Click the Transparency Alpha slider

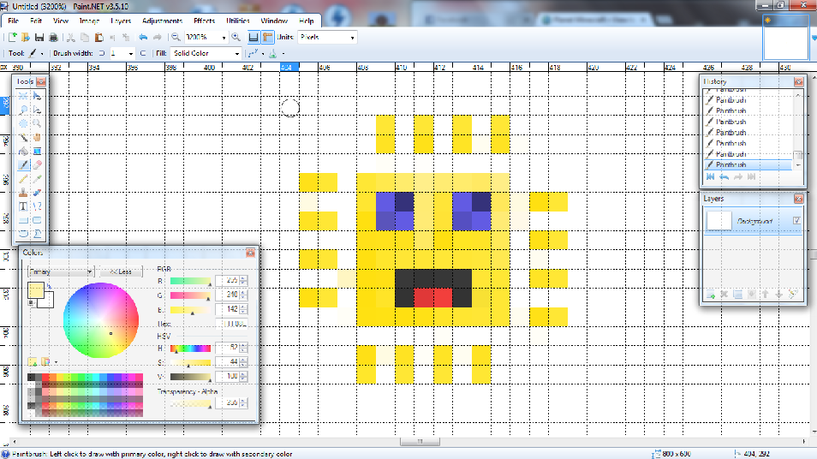(x=190, y=403)
